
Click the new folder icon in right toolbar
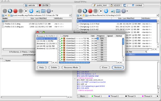pyautogui.click(x=118, y=11)
